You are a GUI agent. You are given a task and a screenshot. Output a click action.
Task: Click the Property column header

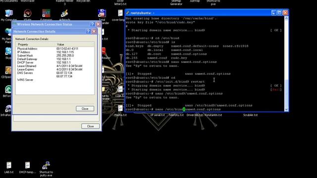[36, 44]
